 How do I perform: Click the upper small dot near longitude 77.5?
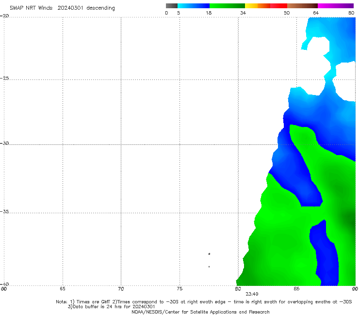[209, 254]
